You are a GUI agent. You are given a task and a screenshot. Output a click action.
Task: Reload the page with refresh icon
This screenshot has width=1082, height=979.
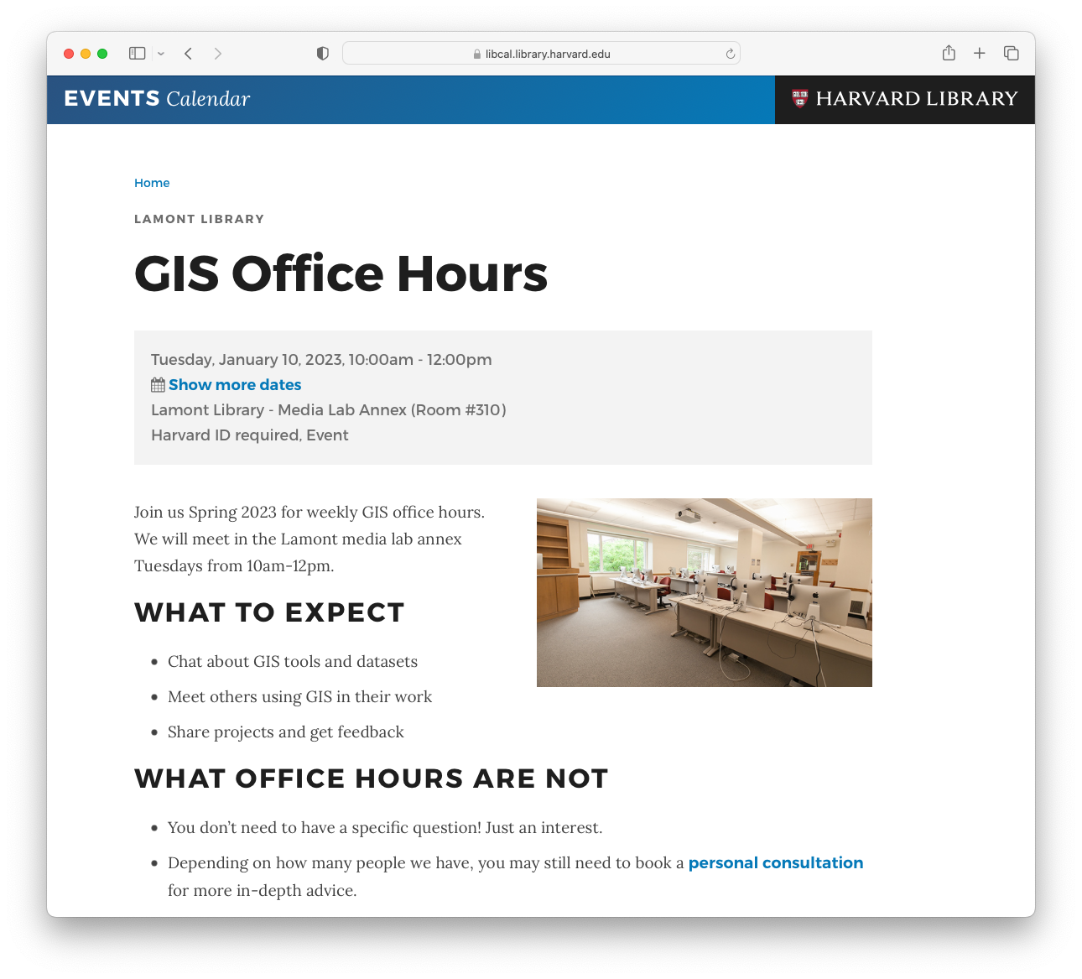pyautogui.click(x=730, y=54)
